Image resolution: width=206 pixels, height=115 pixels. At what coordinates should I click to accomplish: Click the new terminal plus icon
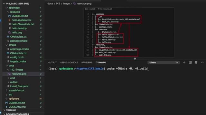[x=184, y=63]
